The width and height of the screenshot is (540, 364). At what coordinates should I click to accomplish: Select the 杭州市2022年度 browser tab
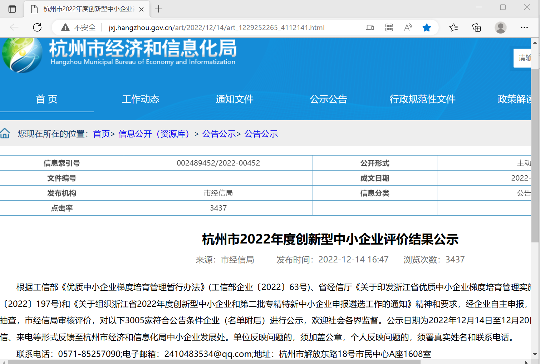click(86, 9)
